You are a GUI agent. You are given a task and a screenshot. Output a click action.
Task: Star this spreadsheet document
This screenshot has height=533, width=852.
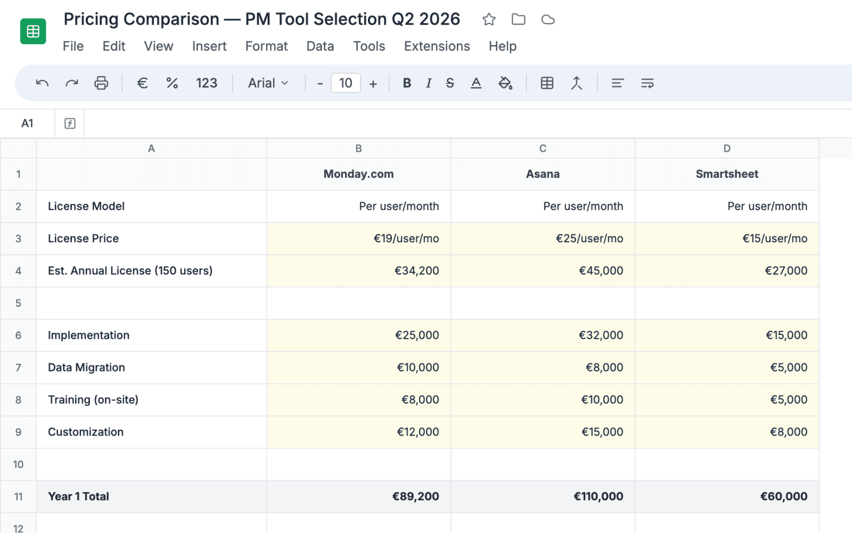[x=489, y=20]
